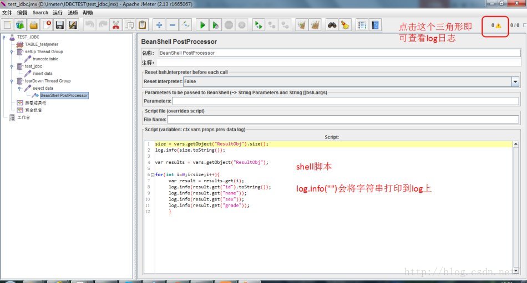Click the File Name input field
The image size is (527, 283).
(x=343, y=120)
